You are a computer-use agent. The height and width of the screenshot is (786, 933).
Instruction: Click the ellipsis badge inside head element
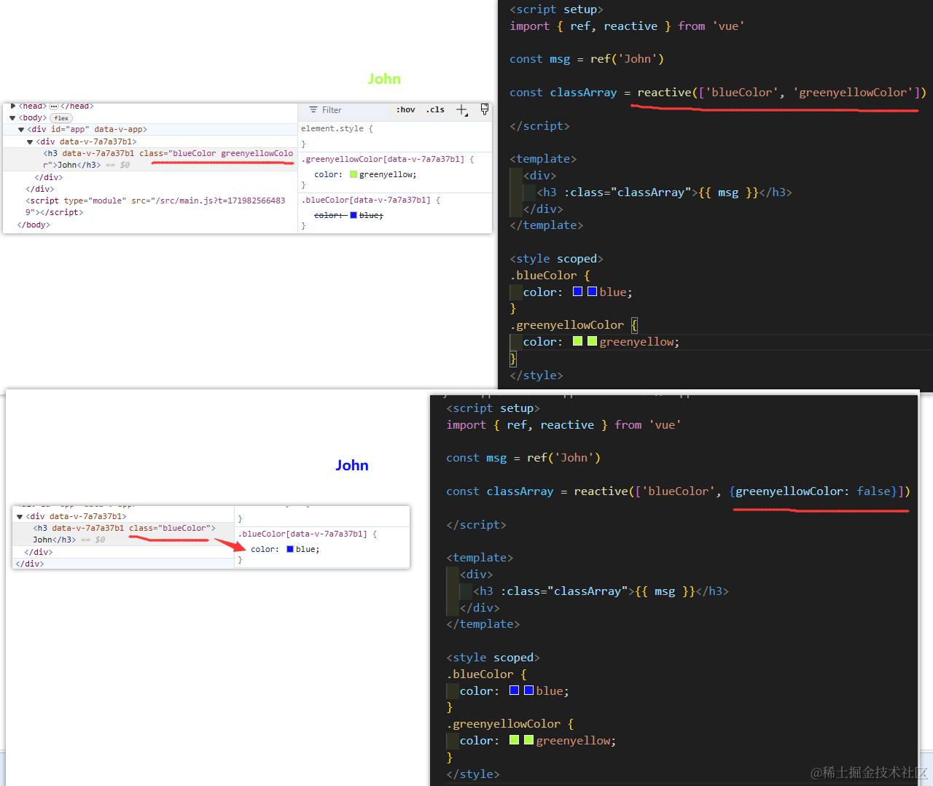[x=53, y=106]
